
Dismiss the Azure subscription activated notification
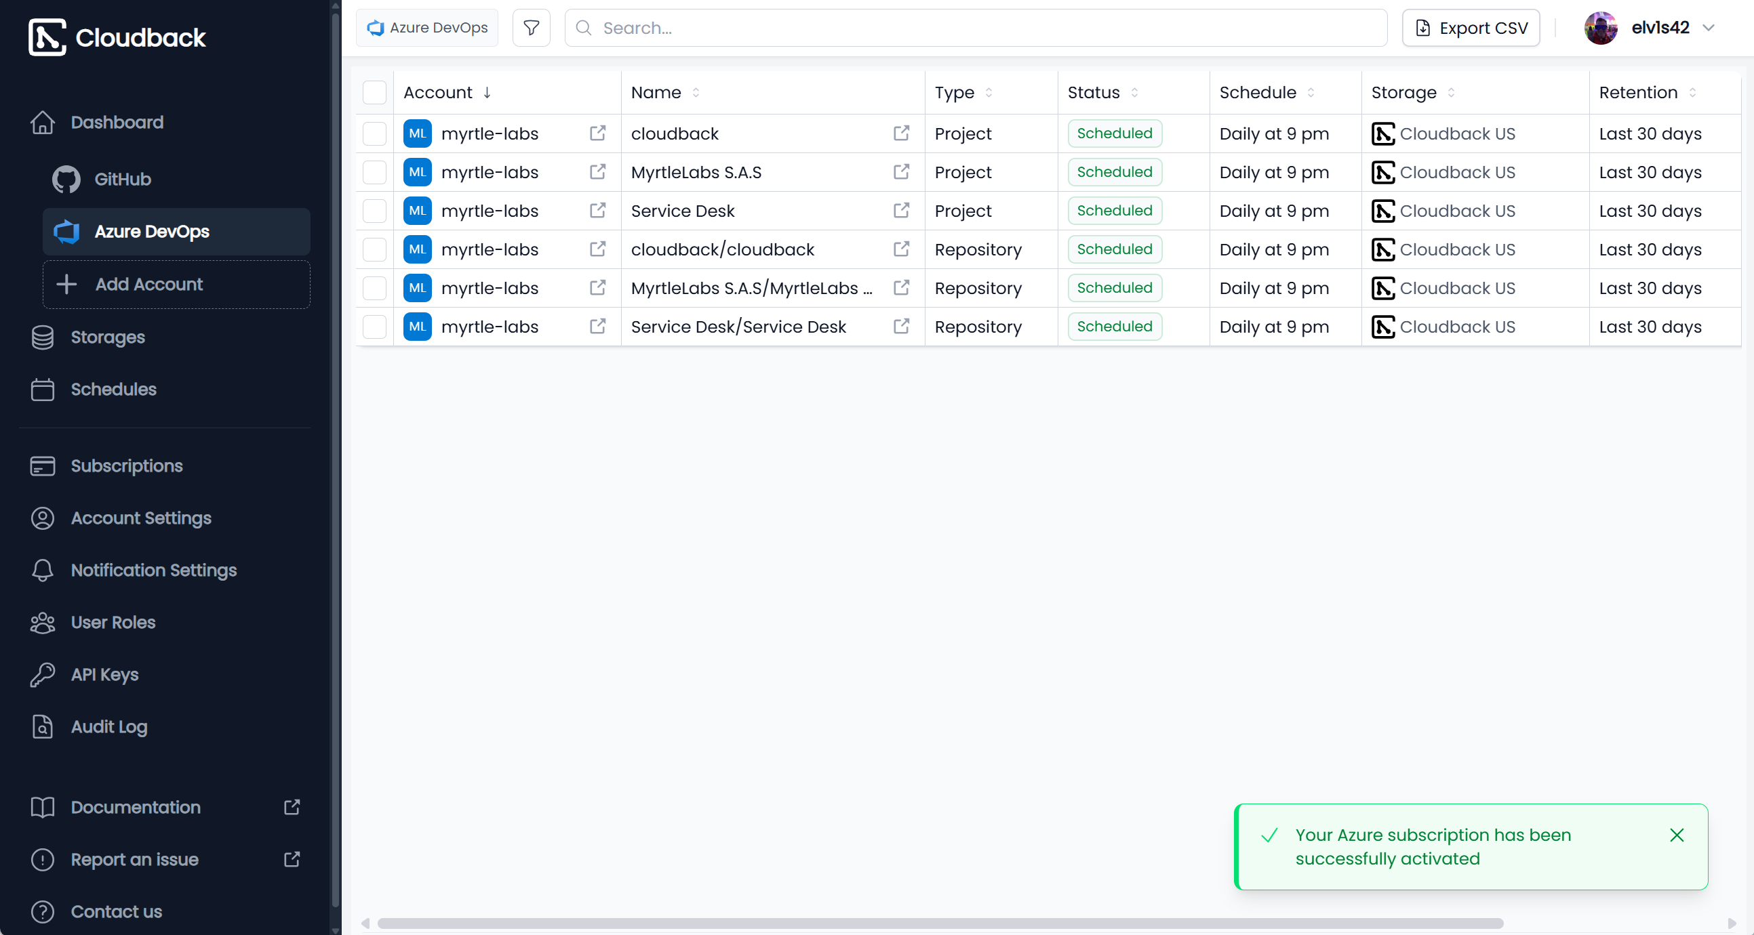pos(1677,835)
